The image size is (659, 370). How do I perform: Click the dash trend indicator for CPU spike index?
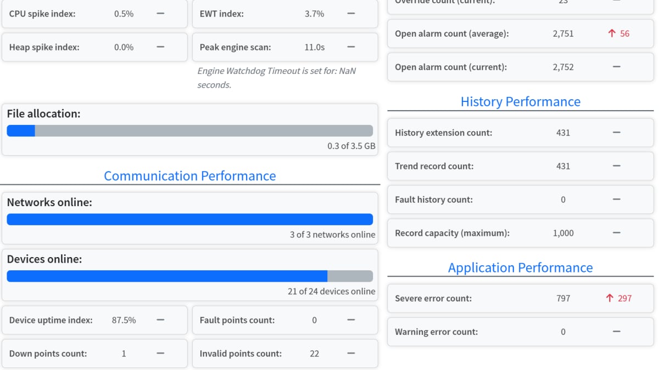tap(160, 14)
